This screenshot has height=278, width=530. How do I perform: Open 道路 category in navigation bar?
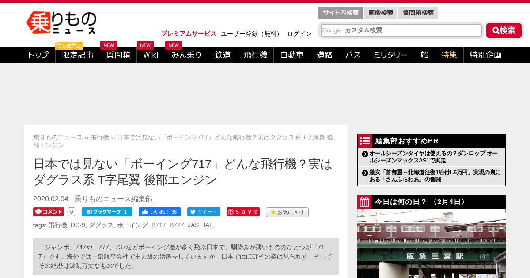(325, 55)
